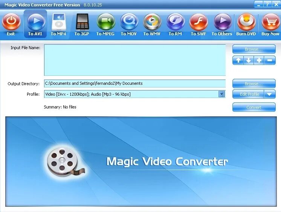Screen dimensions: 281x212
Task: Expand the Edit Profile arrow menu
Action: tap(270, 94)
